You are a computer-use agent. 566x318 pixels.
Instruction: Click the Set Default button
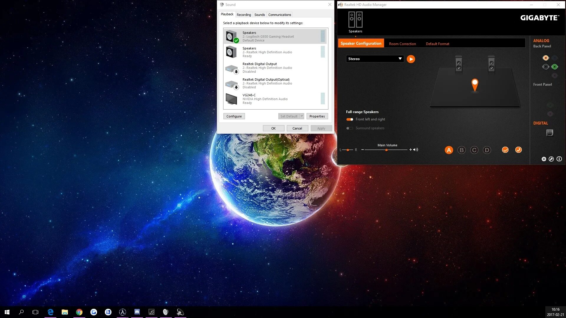click(x=289, y=116)
